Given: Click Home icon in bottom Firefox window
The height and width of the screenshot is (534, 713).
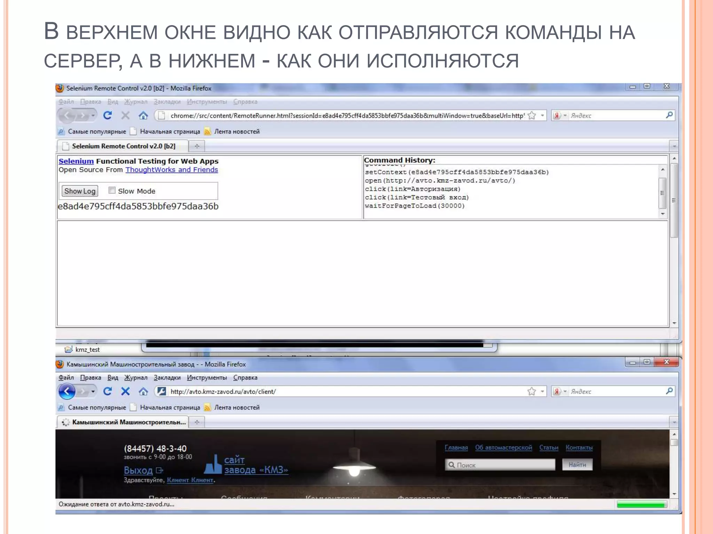Looking at the screenshot, I should 143,391.
